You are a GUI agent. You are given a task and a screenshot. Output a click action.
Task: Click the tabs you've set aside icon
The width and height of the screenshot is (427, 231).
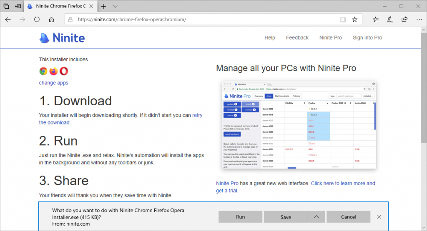(x=6, y=6)
